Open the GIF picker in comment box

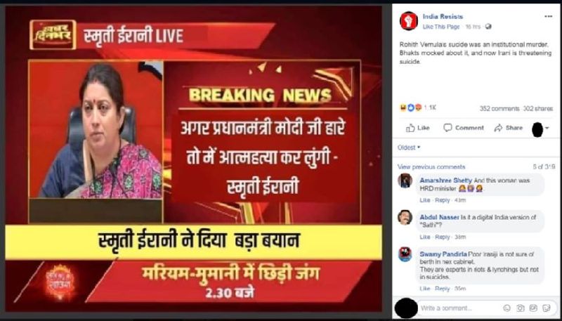[x=533, y=308]
